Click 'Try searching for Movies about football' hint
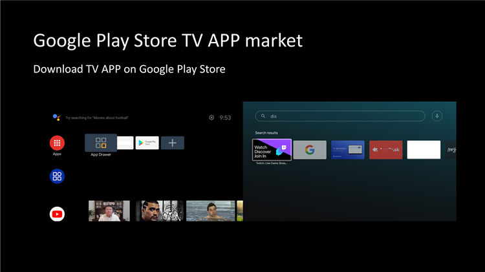 tap(97, 118)
